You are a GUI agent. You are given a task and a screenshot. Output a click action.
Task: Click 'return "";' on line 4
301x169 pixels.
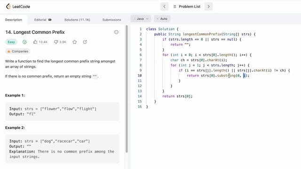tap(181, 45)
